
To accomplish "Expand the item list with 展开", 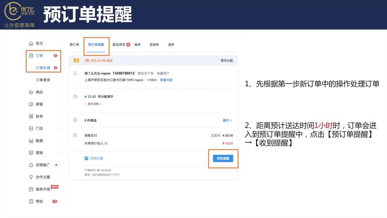I will pyautogui.click(x=227, y=120).
